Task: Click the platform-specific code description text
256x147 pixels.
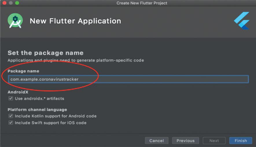Action: [x=75, y=60]
